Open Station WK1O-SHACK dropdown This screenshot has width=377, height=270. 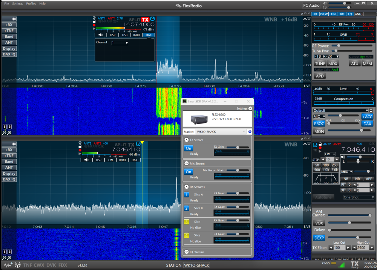[x=221, y=131]
